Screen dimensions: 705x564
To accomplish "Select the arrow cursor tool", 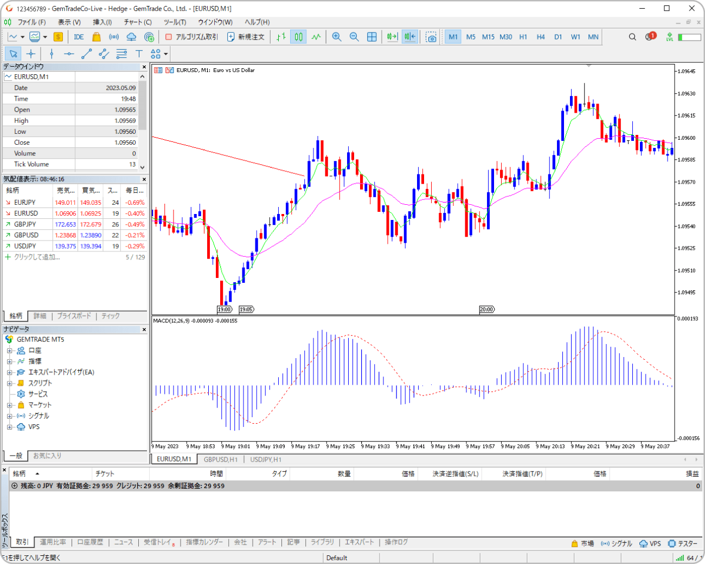I will click(x=14, y=54).
